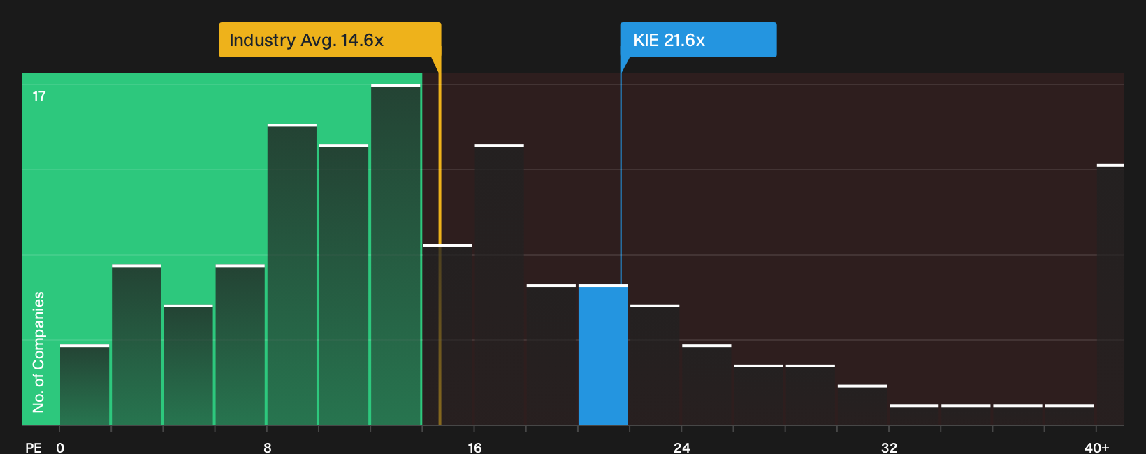Select the bar at PE 18-20
This screenshot has height=454, width=1146.
(x=551, y=355)
